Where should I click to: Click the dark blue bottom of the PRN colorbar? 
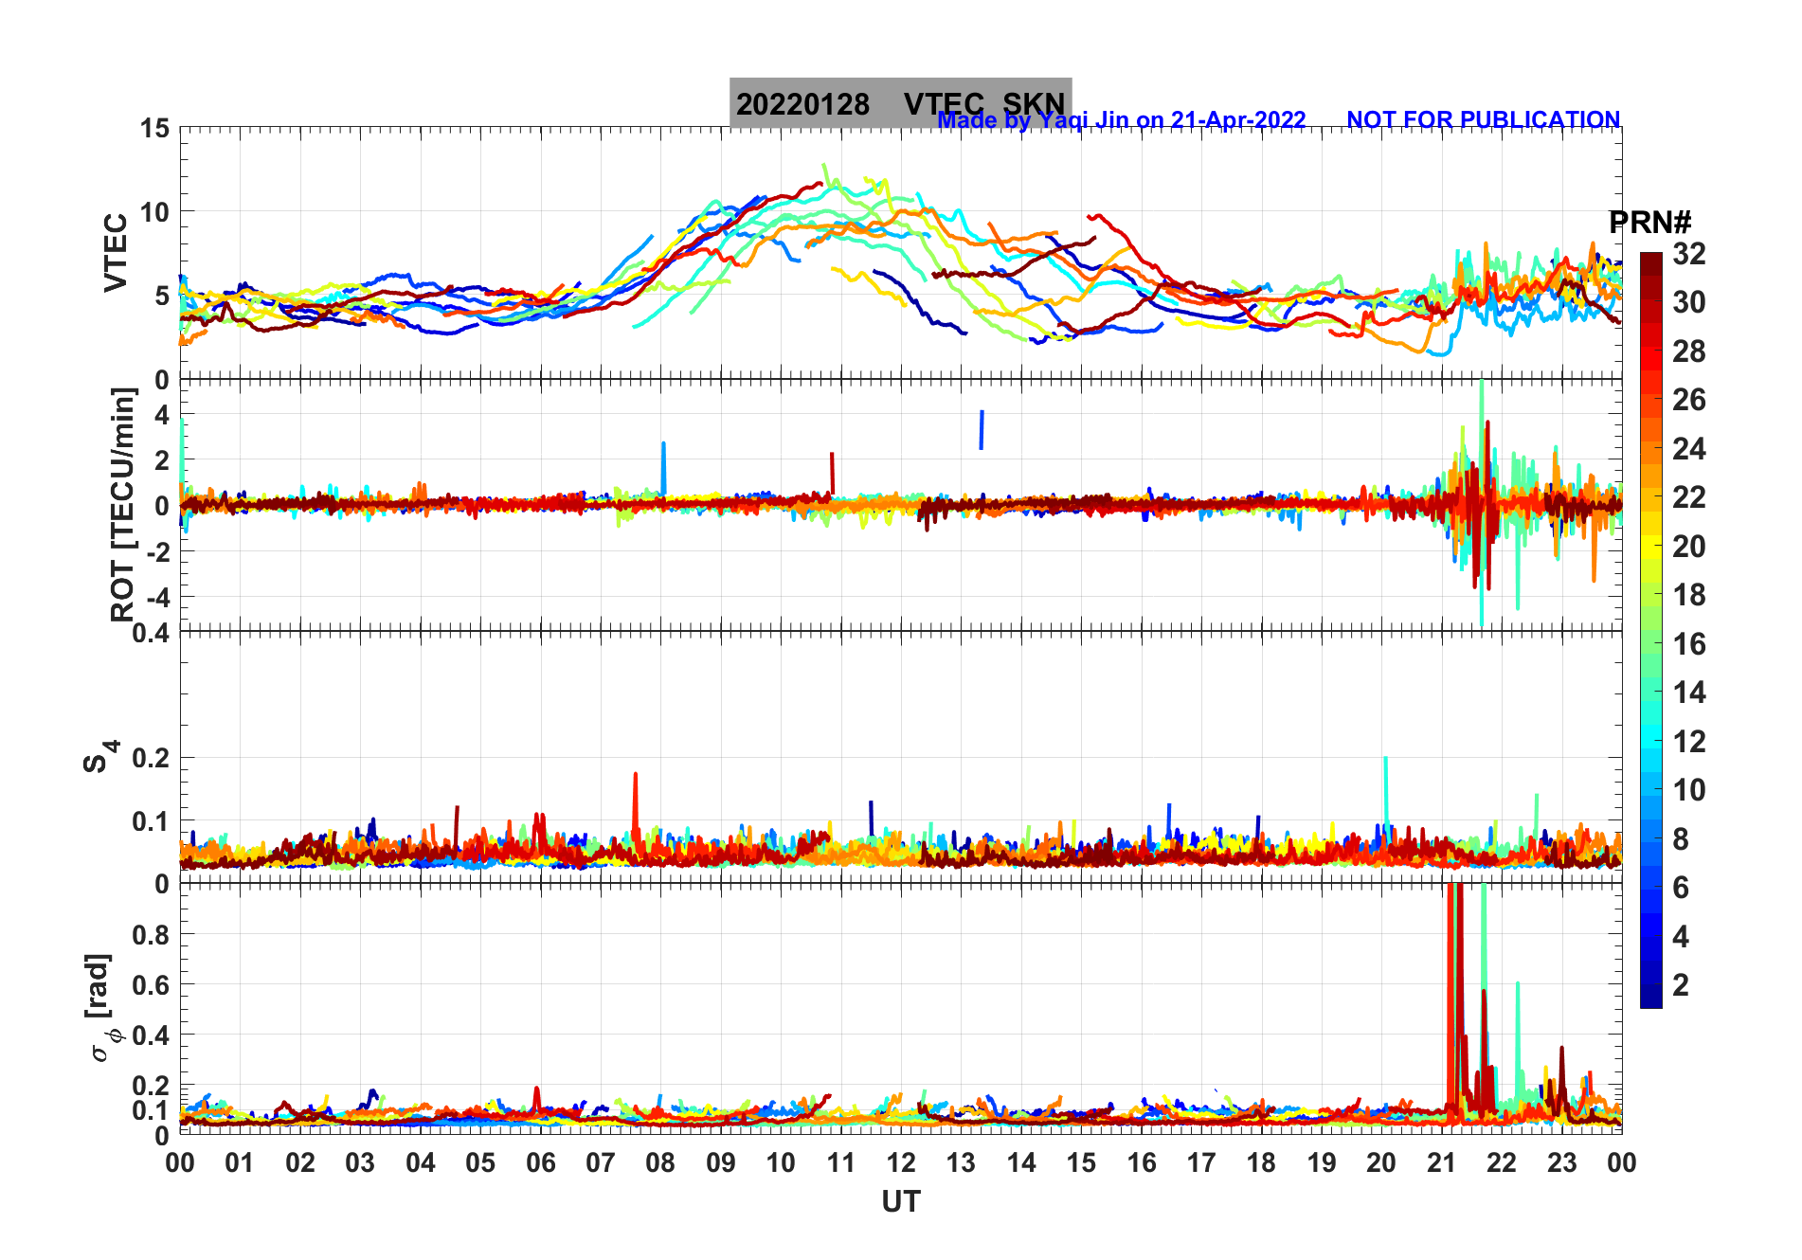click(x=1651, y=997)
